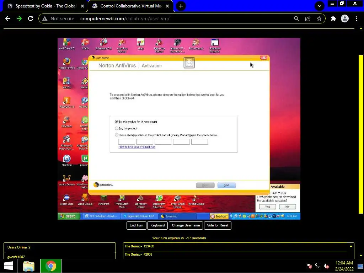
Task: Open the AstroPop Deluxe shortcut
Action: [x=122, y=45]
